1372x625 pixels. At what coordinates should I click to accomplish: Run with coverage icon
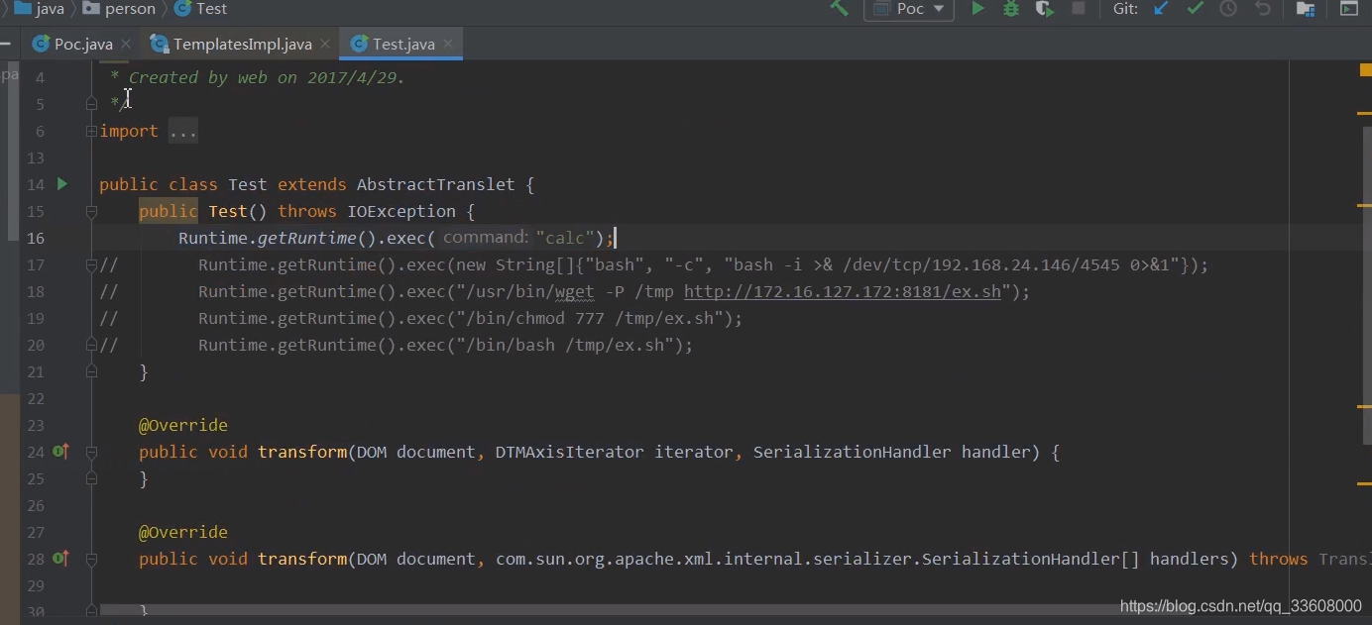1044,9
